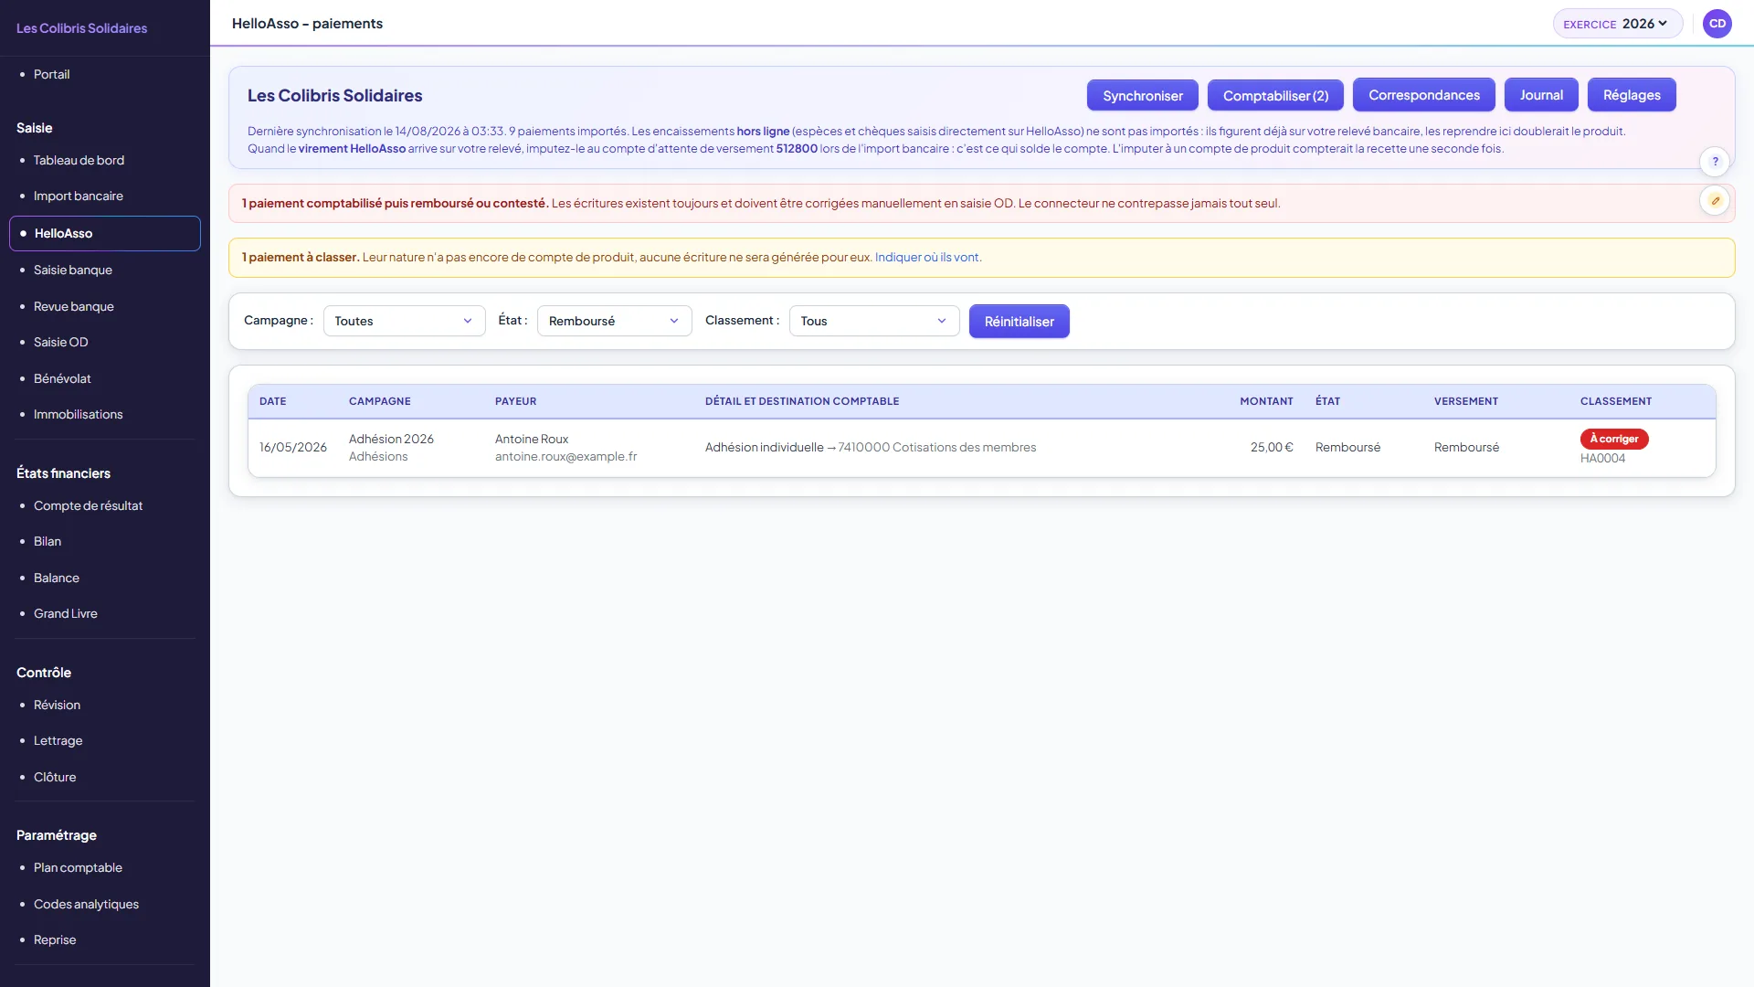Screen dimensions: 1754x987
Task: Click the HA0004 reference text
Action: [1602, 459]
